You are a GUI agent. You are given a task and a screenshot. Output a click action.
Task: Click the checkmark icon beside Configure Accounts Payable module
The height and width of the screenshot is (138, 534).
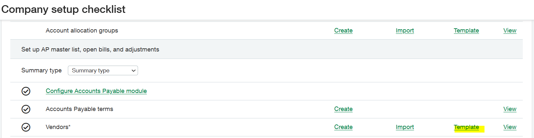(x=26, y=91)
